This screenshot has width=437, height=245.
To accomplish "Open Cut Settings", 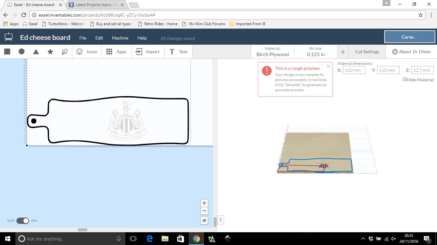I will coord(367,52).
